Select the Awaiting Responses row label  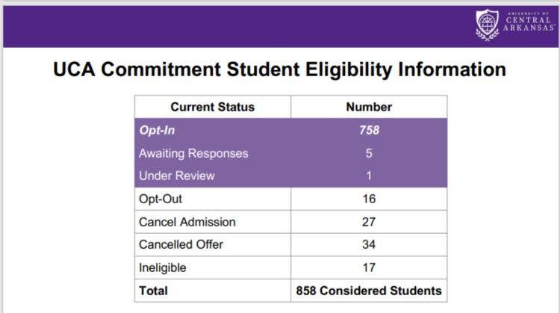click(x=193, y=153)
